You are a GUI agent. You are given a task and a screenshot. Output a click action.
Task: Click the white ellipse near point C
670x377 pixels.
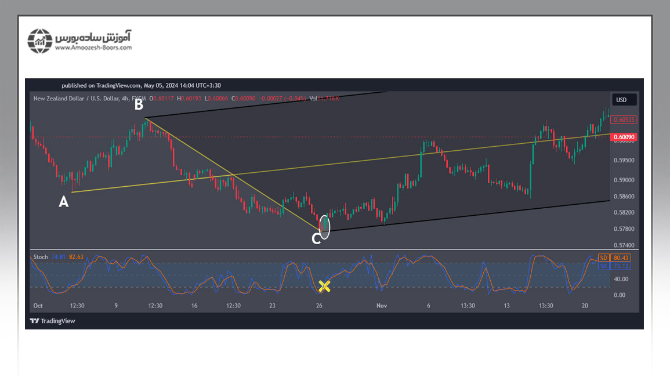(325, 226)
